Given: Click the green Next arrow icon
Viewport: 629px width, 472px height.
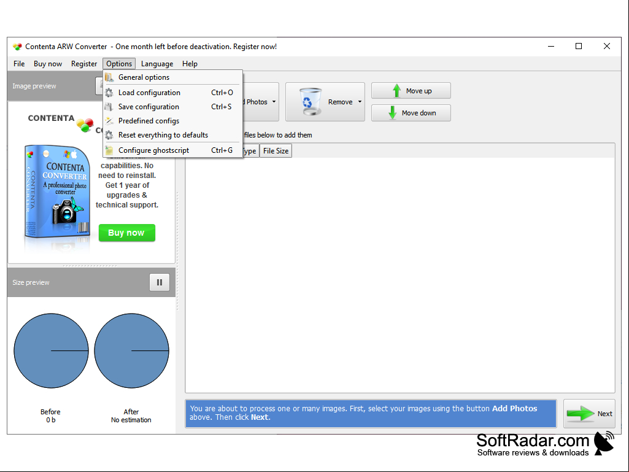Looking at the screenshot, I should pyautogui.click(x=581, y=414).
